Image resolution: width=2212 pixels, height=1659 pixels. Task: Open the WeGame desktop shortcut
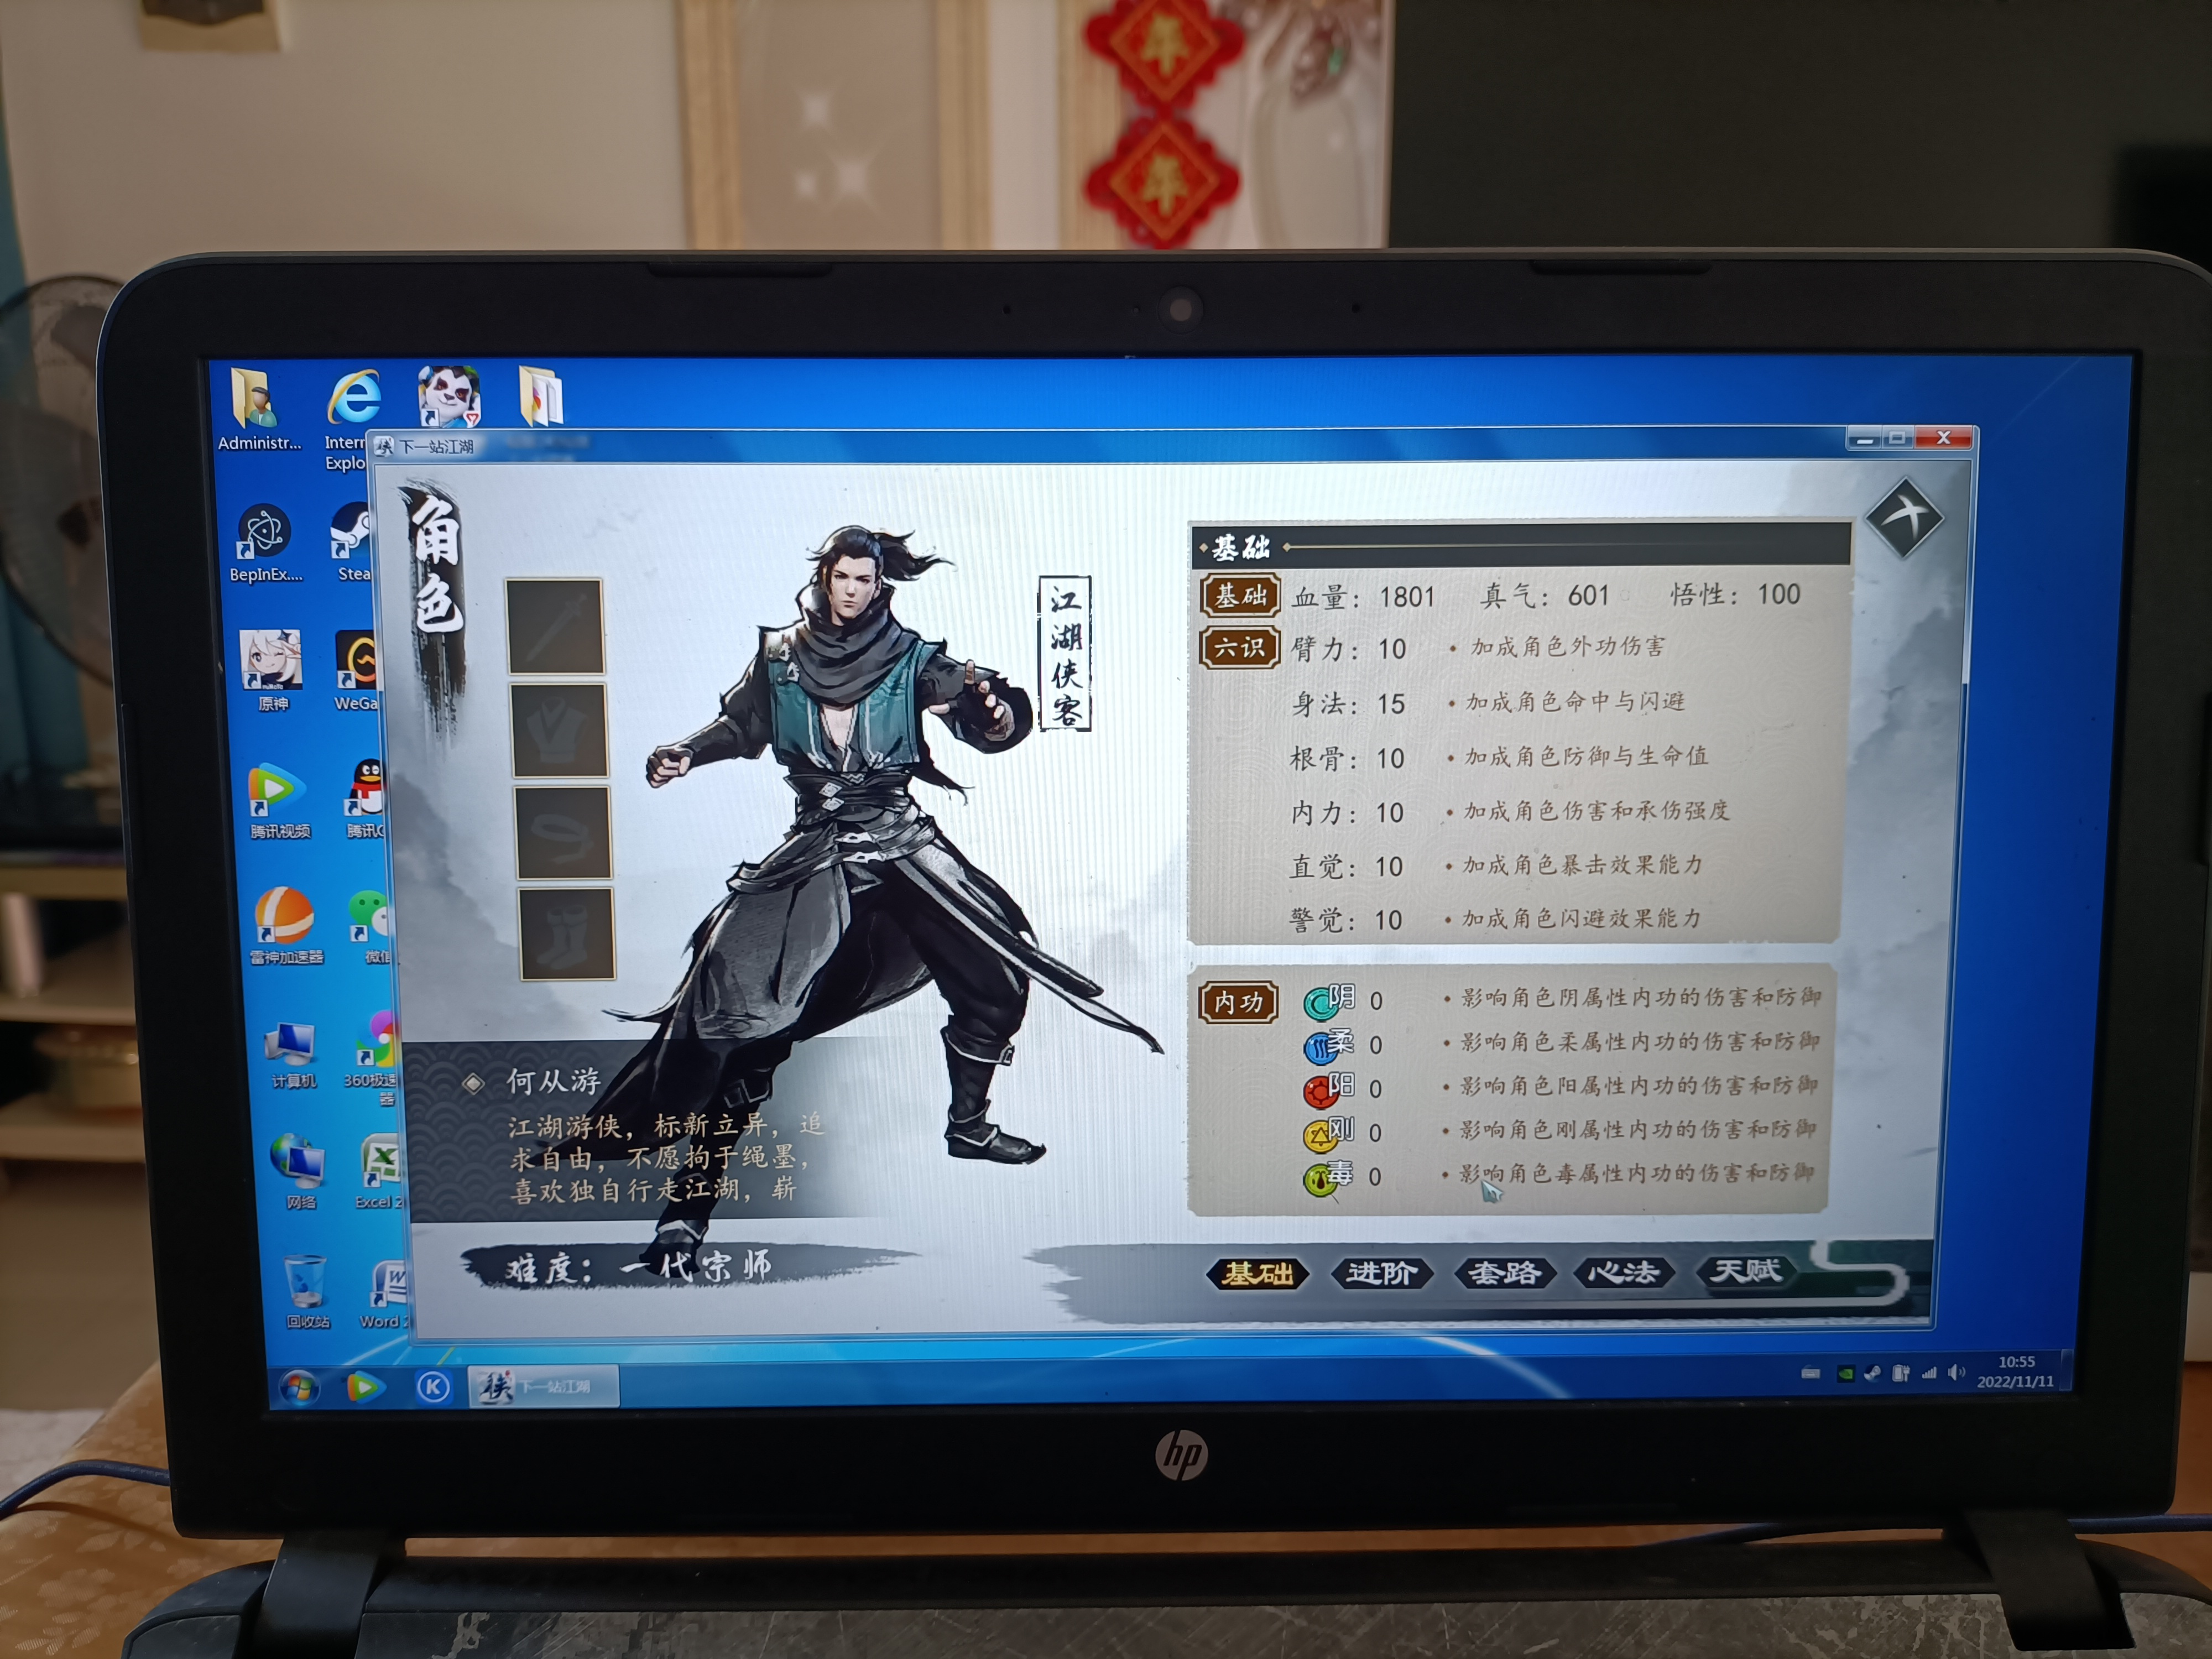click(356, 671)
